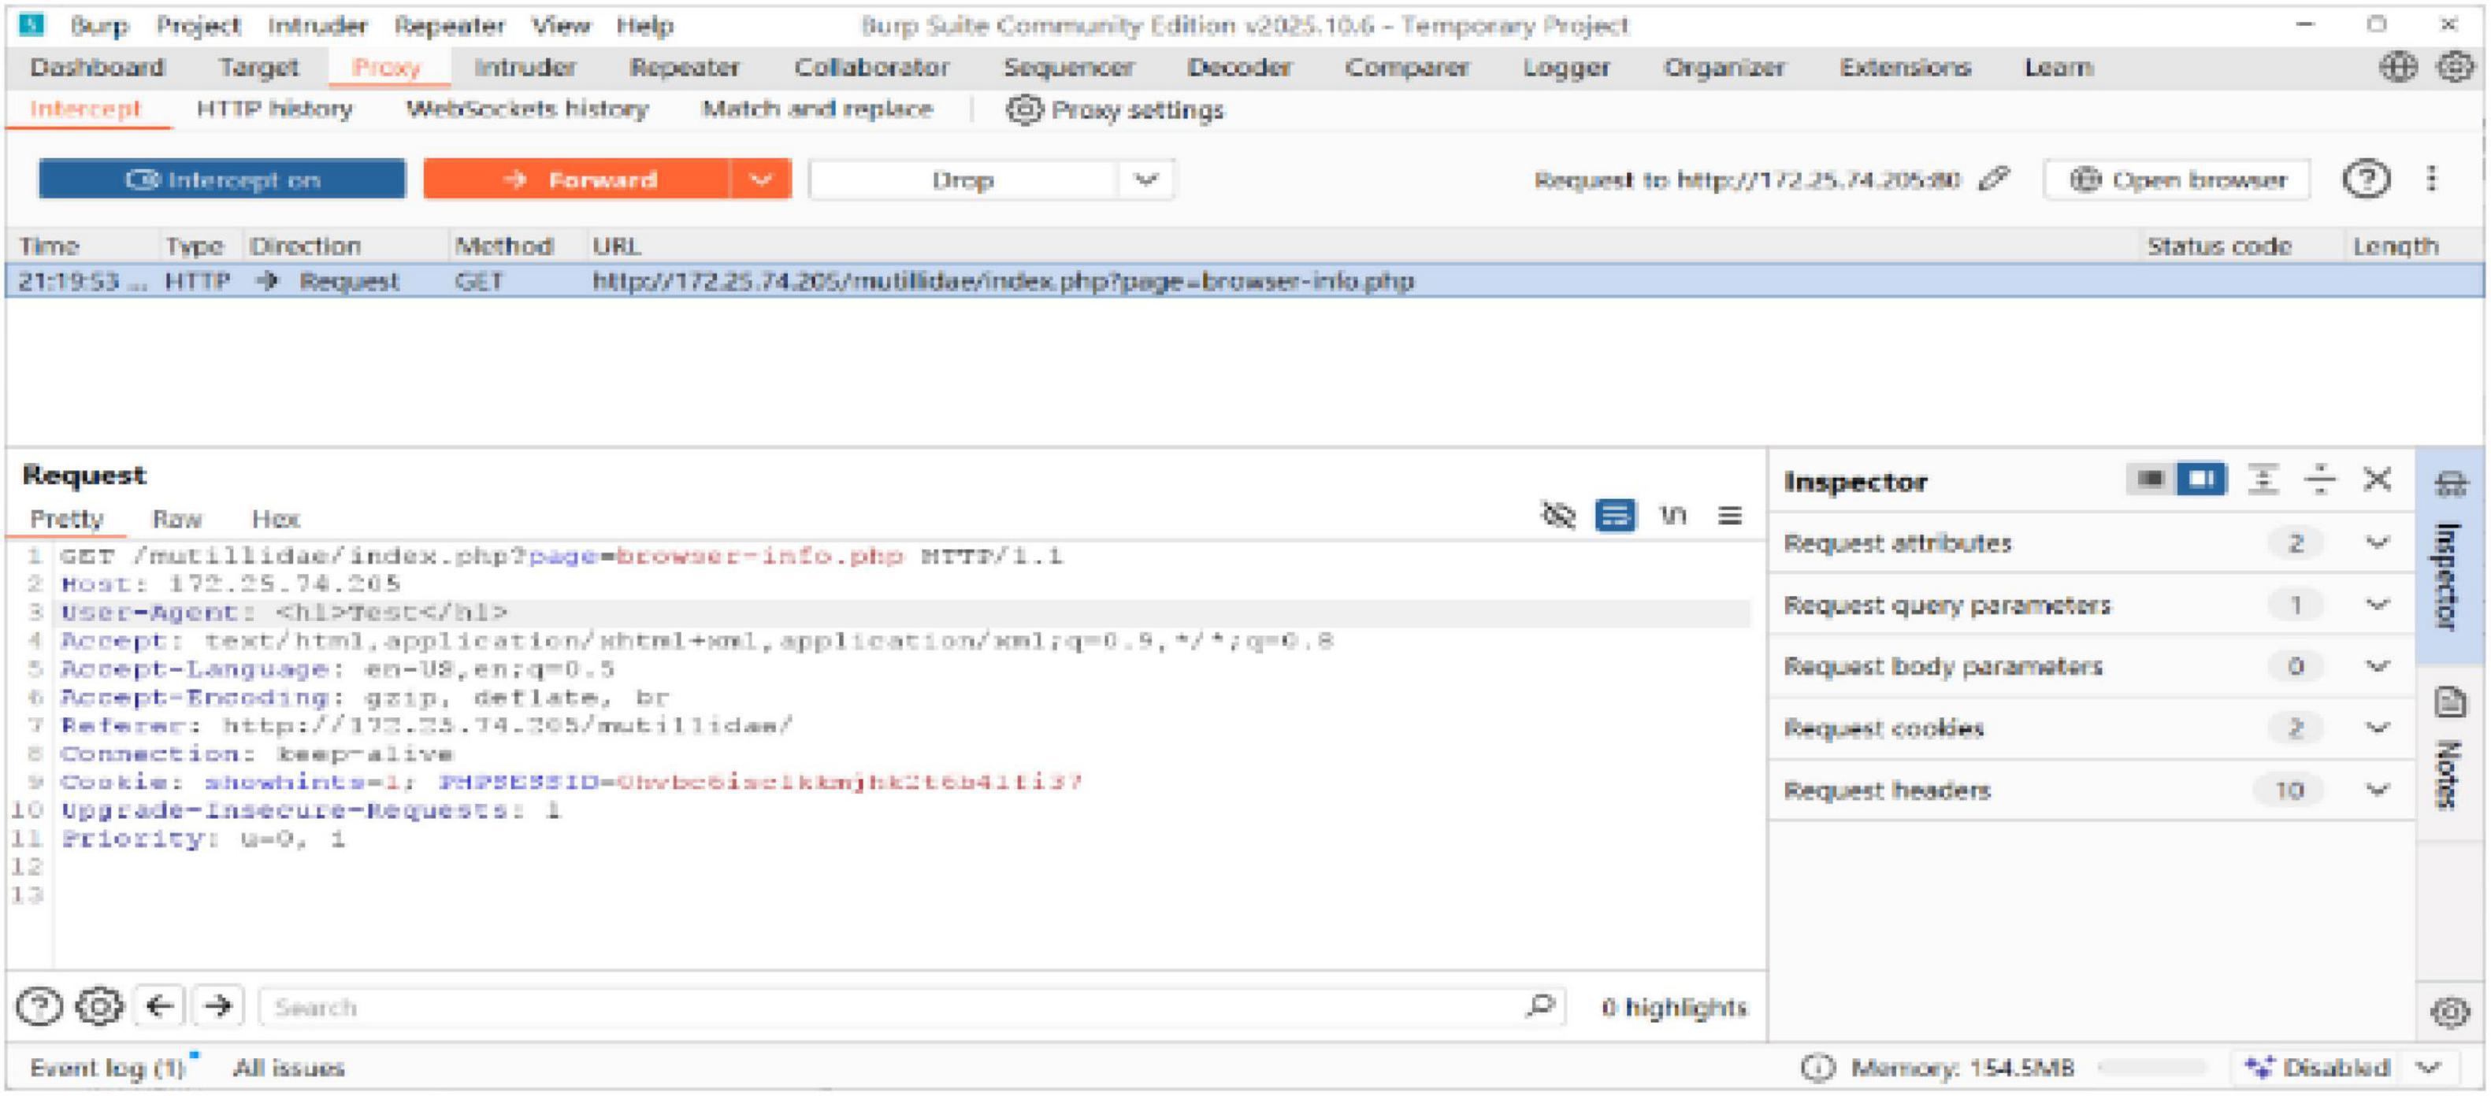Close the Inspector panel
This screenshot has width=2491, height=1096.
coord(2376,479)
